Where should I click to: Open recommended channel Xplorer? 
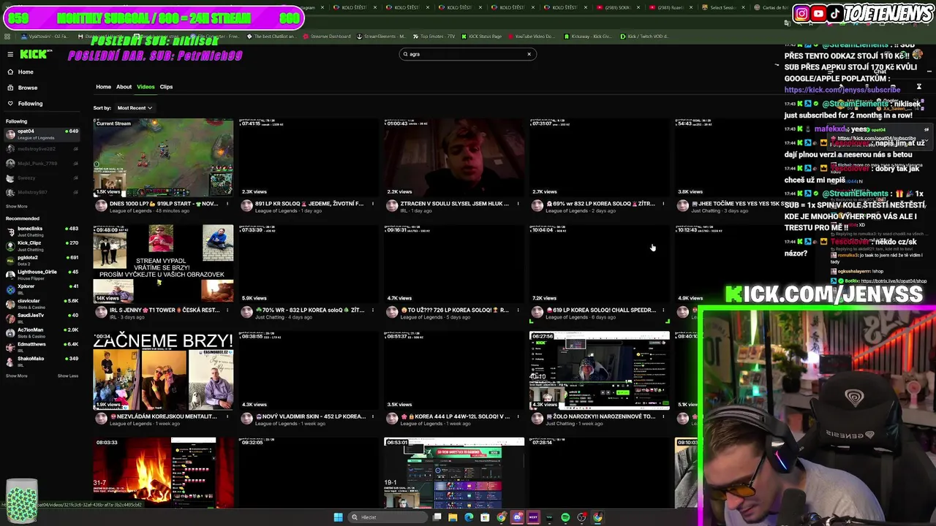tap(42, 289)
